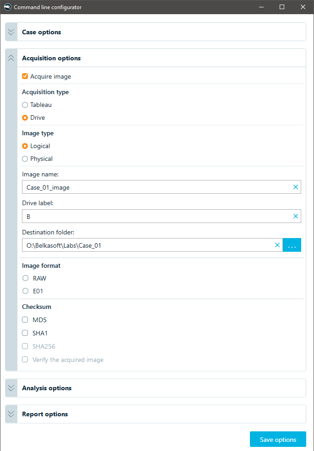Expand Analysis options with double-chevron icon
The image size is (314, 451).
click(11, 388)
